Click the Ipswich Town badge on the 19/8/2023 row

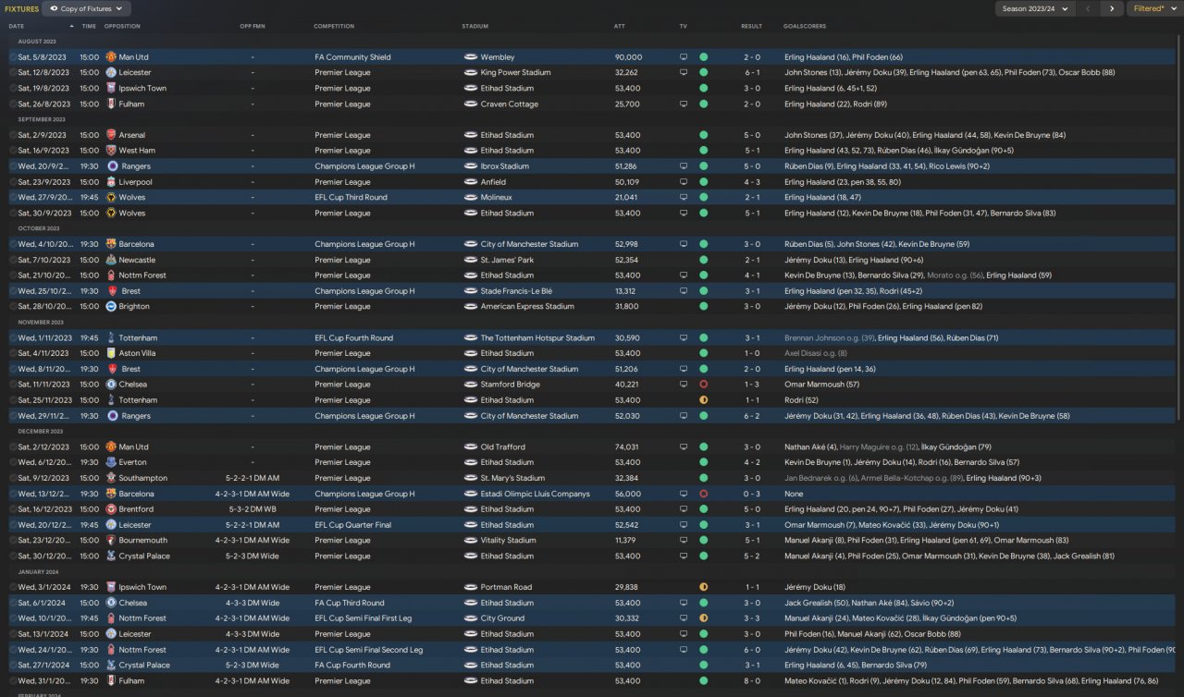click(x=111, y=88)
